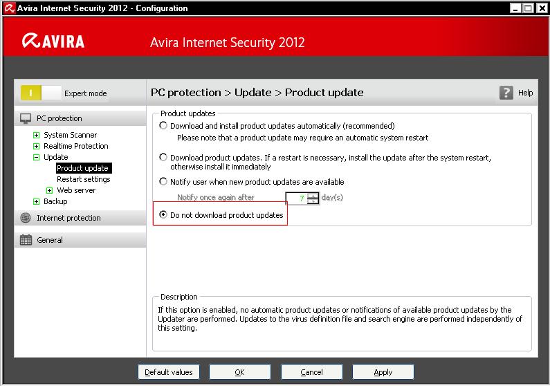
Task: Click the OK button
Action: point(240,372)
